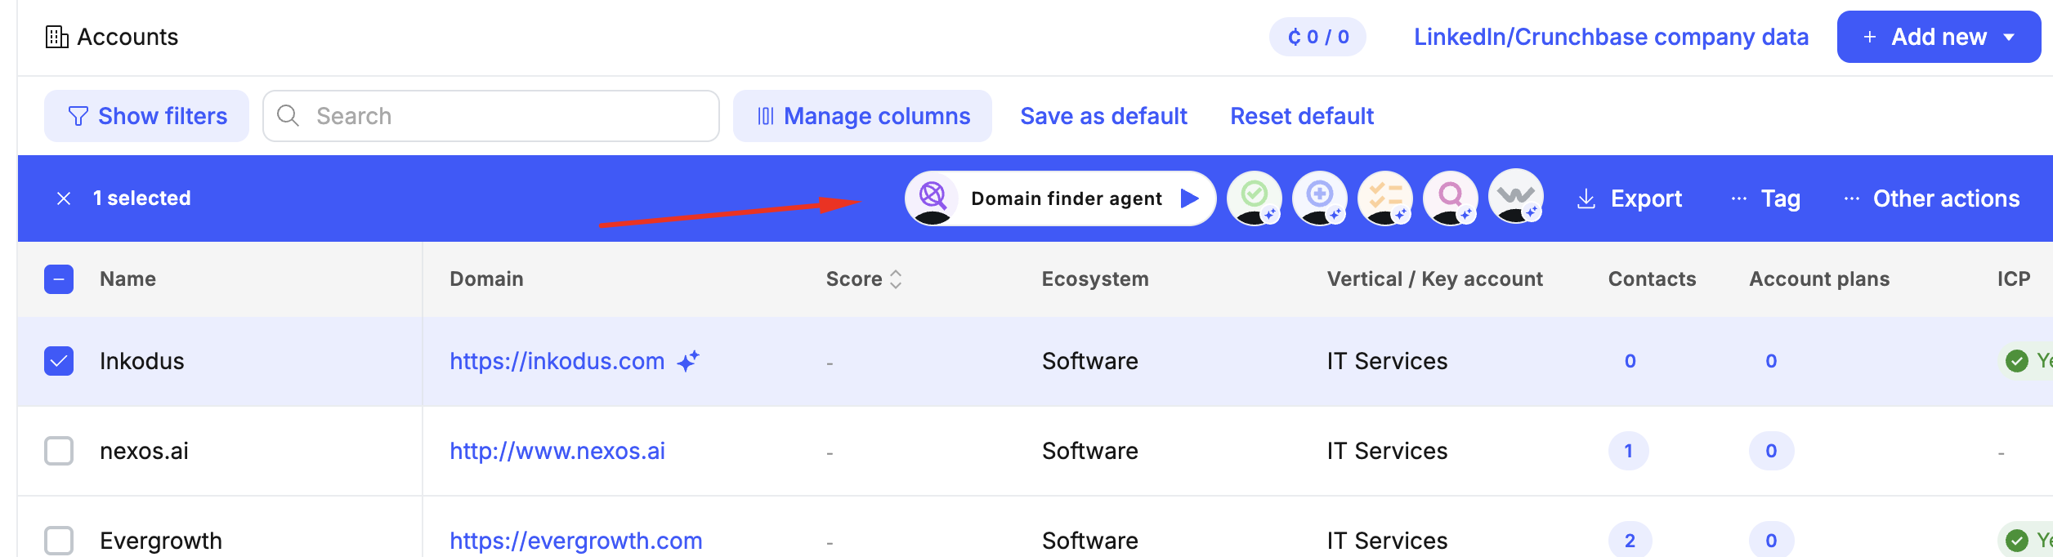Click Save as default
Screen dimensions: 2053x557
(x=1103, y=116)
